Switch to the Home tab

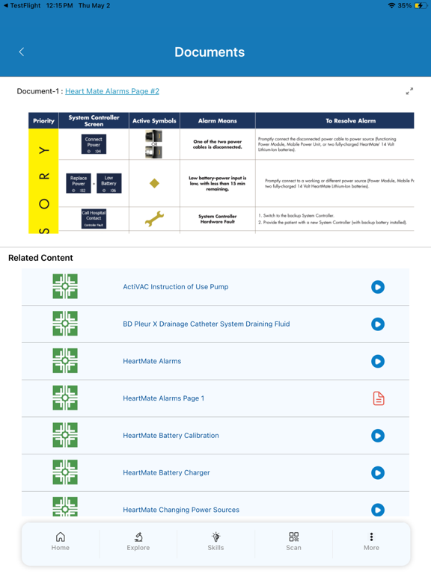pos(61,542)
